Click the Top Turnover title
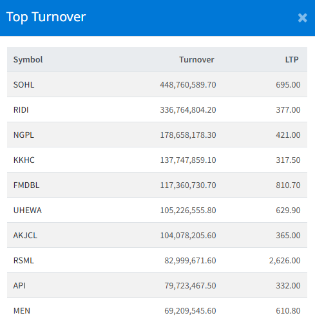Viewport: 315px width, 320px height. coord(46,17)
